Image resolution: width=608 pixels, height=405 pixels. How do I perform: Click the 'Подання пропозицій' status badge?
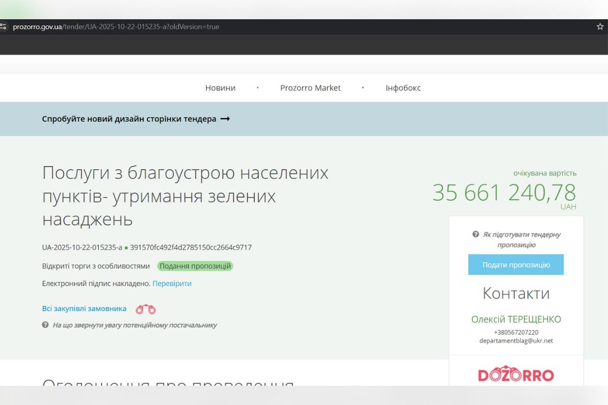195,266
